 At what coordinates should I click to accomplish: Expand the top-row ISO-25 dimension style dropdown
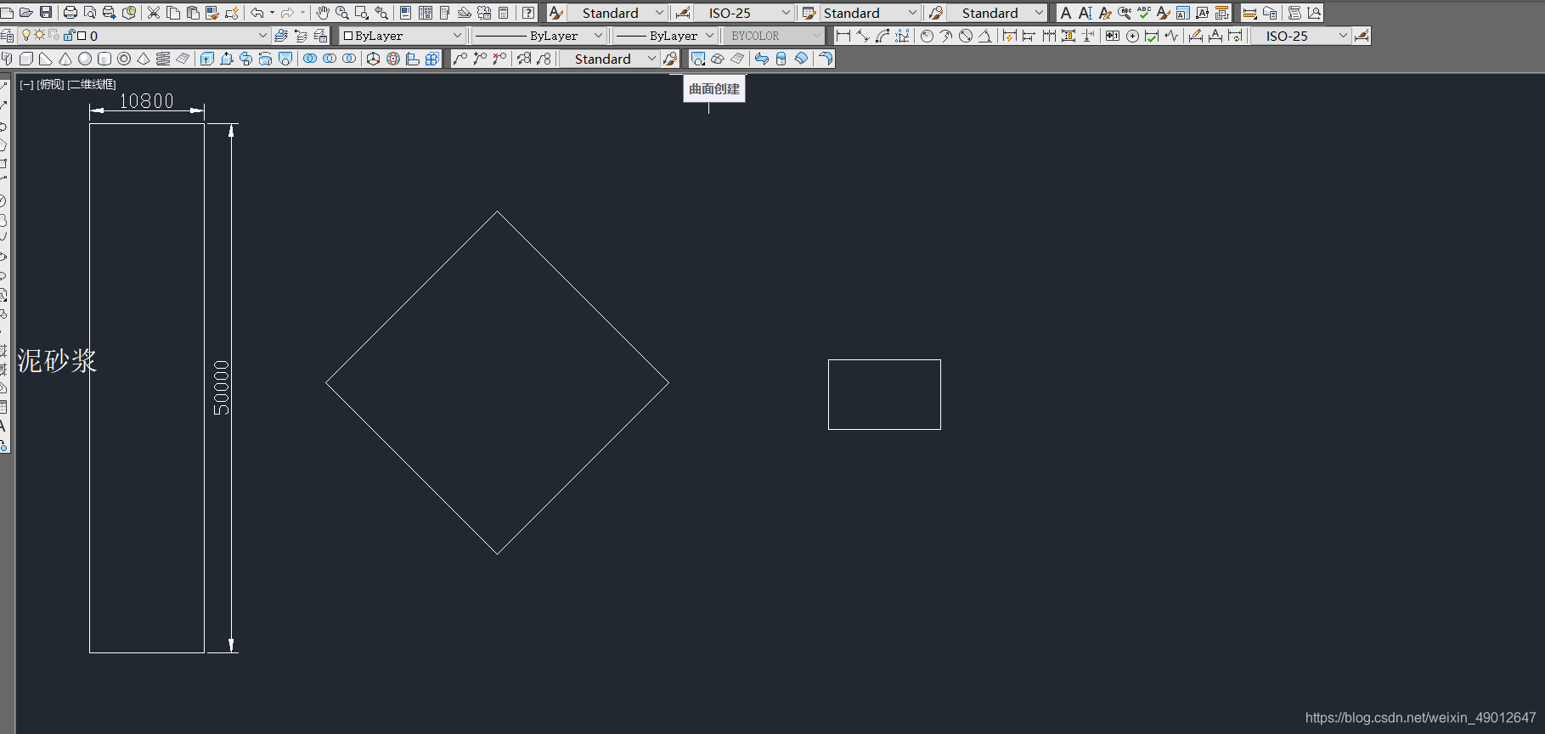(786, 13)
